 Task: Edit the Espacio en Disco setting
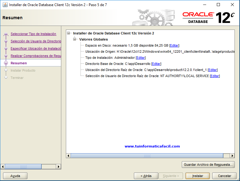point(174,45)
